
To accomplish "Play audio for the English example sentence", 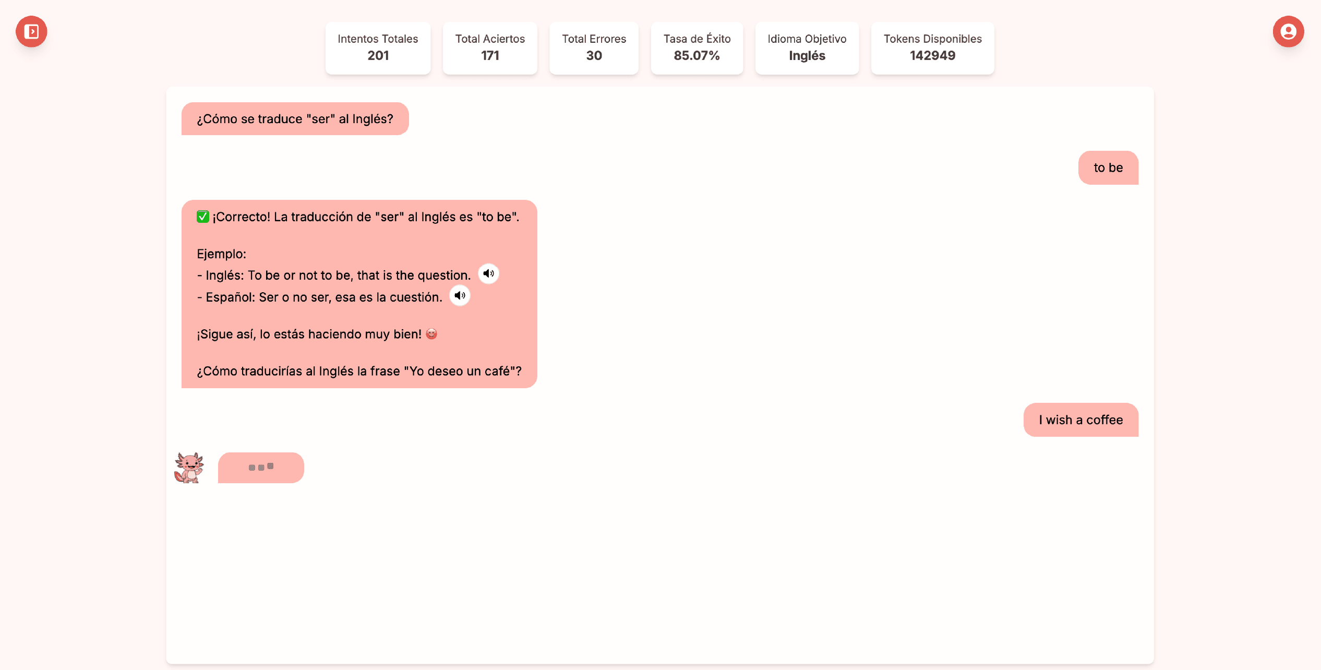I will [x=488, y=274].
